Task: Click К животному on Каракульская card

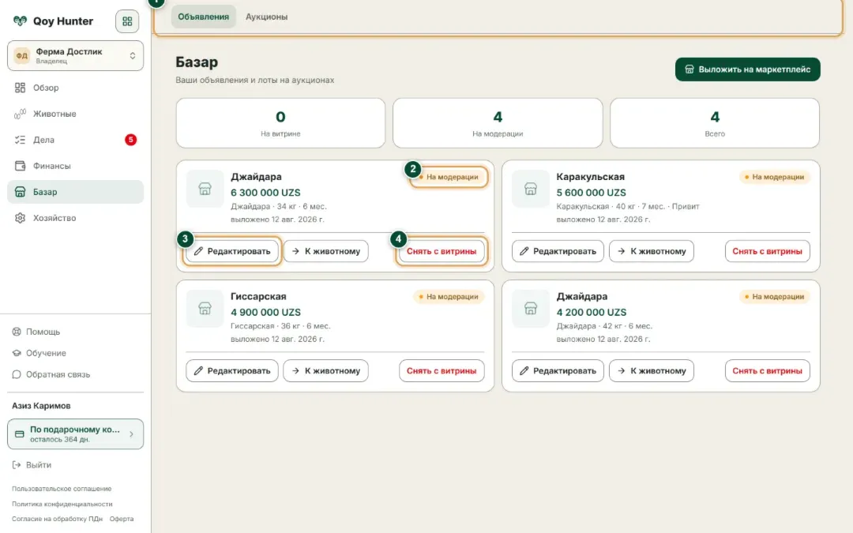Action: [652, 251]
